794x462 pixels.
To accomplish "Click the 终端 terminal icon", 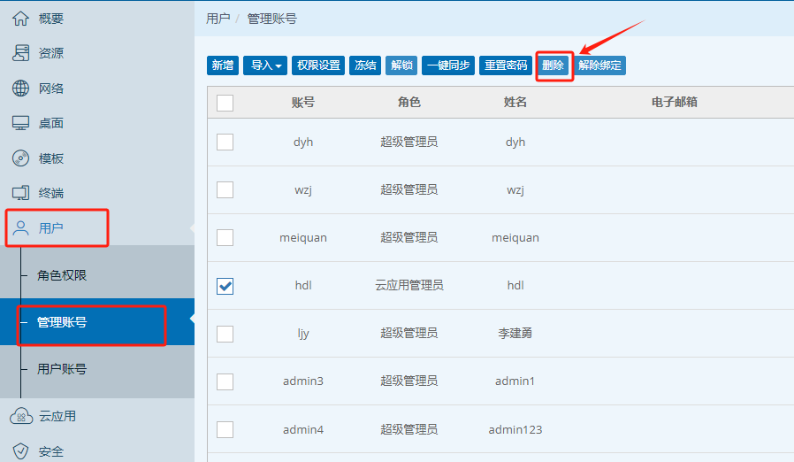I will [20, 193].
